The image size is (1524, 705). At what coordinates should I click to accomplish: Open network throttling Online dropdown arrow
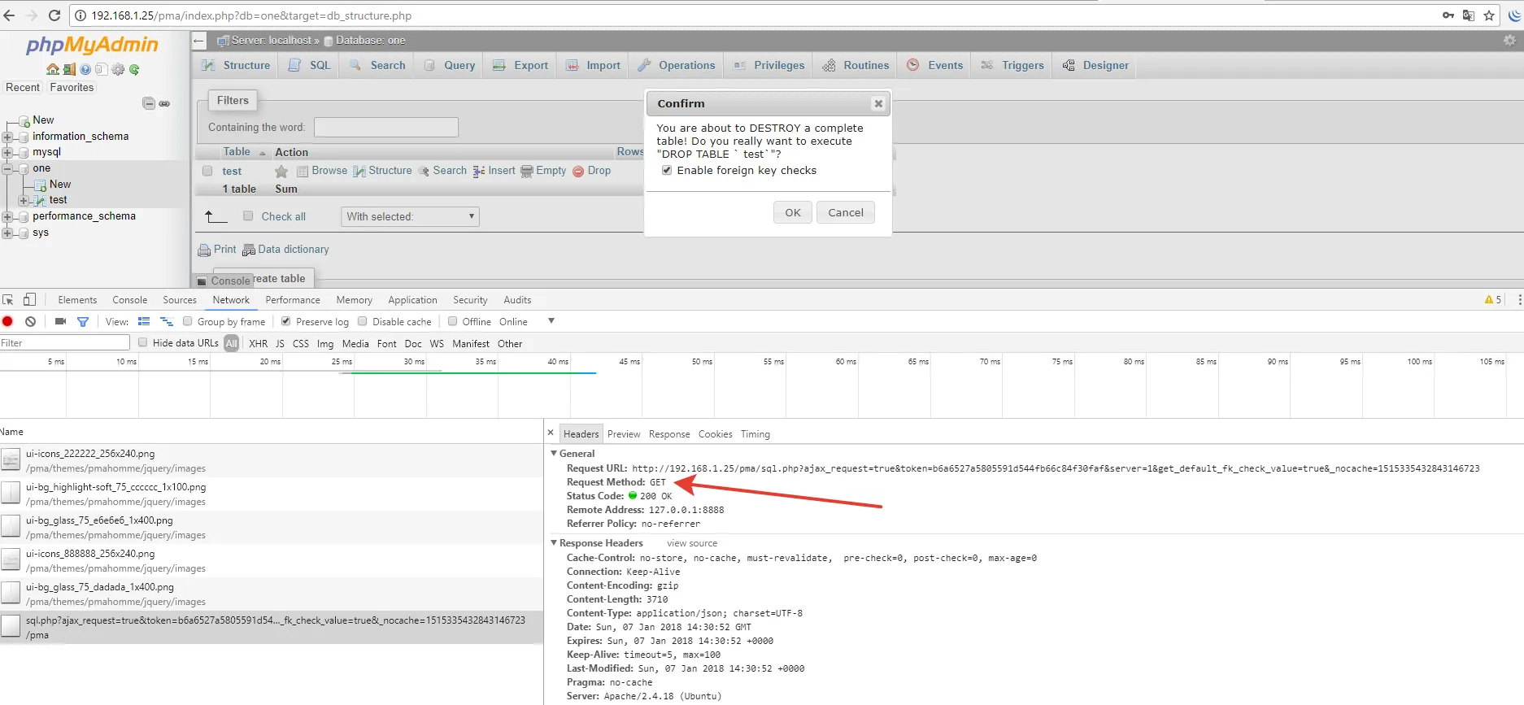551,321
